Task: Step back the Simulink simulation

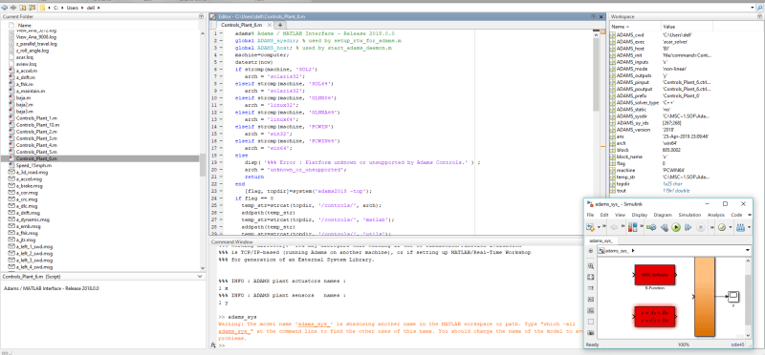Action: (665, 227)
